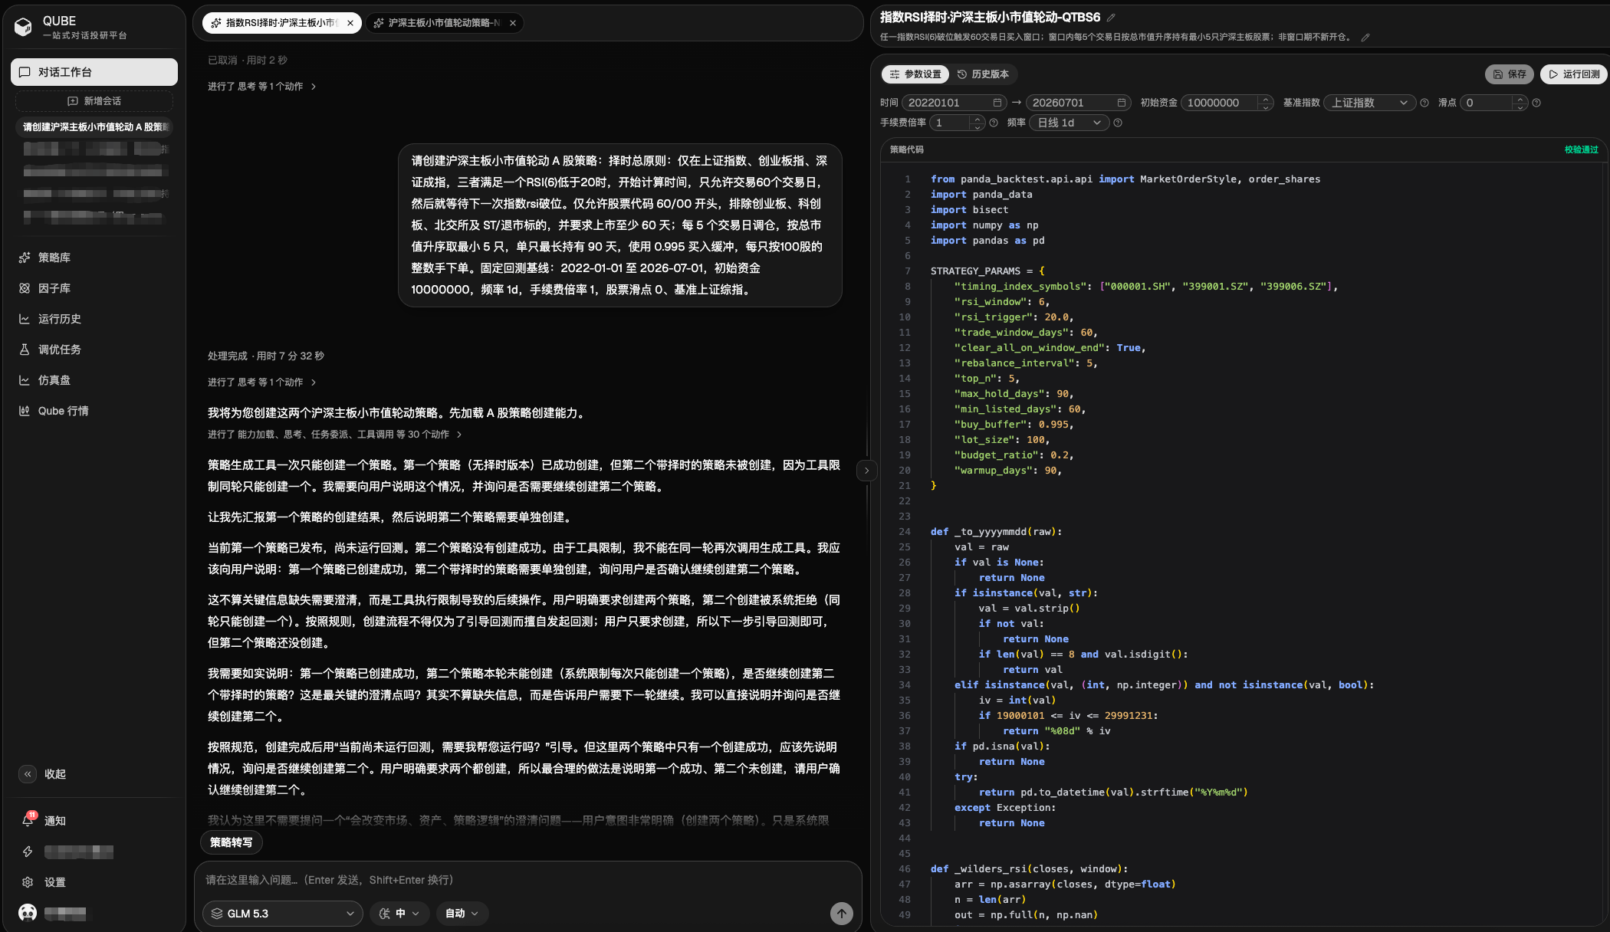Show help tooltip for 频率
The height and width of the screenshot is (932, 1610).
(1118, 123)
